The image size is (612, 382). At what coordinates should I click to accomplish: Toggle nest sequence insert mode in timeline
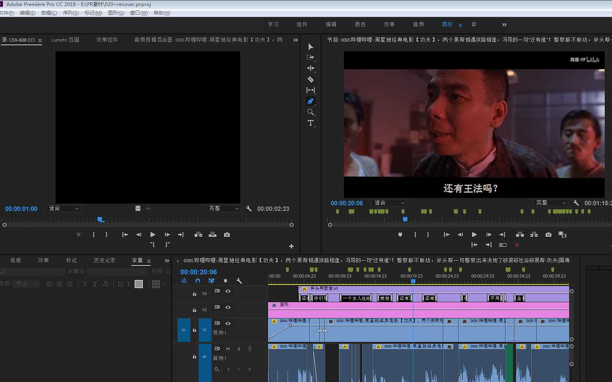184,281
